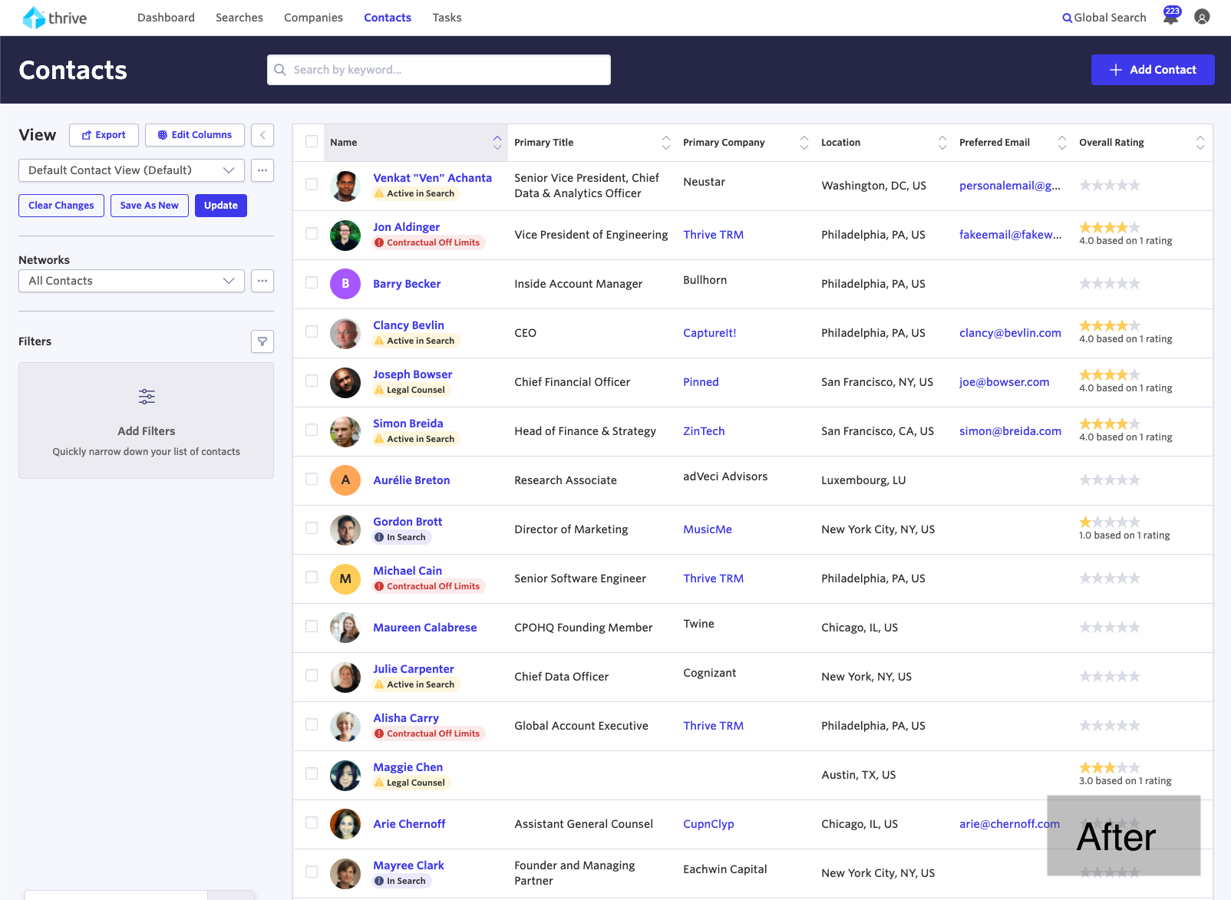
Task: Click star rating for Maggie Chen
Action: coord(1110,767)
